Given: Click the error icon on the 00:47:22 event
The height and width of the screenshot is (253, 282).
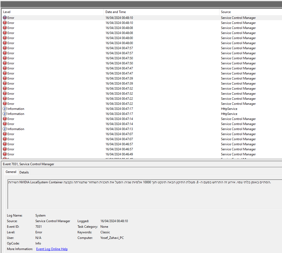Looking at the screenshot, I should pos(5,98).
